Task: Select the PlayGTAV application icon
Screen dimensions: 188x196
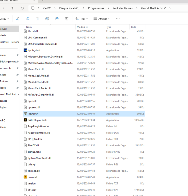Action: tap(25, 114)
